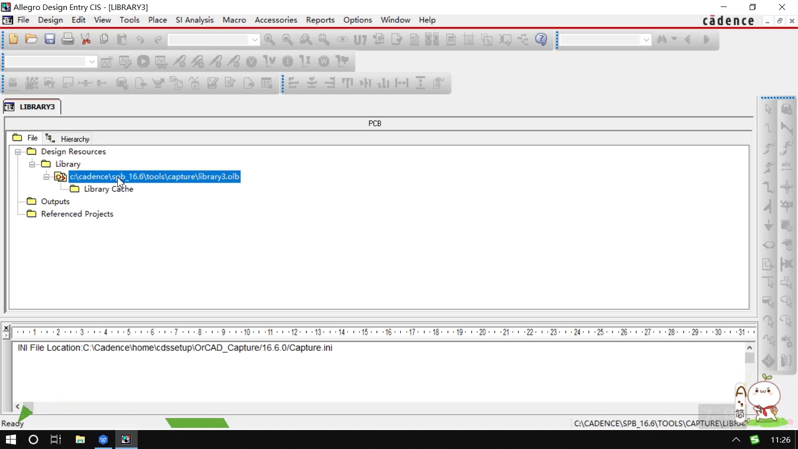Screen dimensions: 798x449
Task: Click the session log scroll up arrow
Action: pos(750,348)
